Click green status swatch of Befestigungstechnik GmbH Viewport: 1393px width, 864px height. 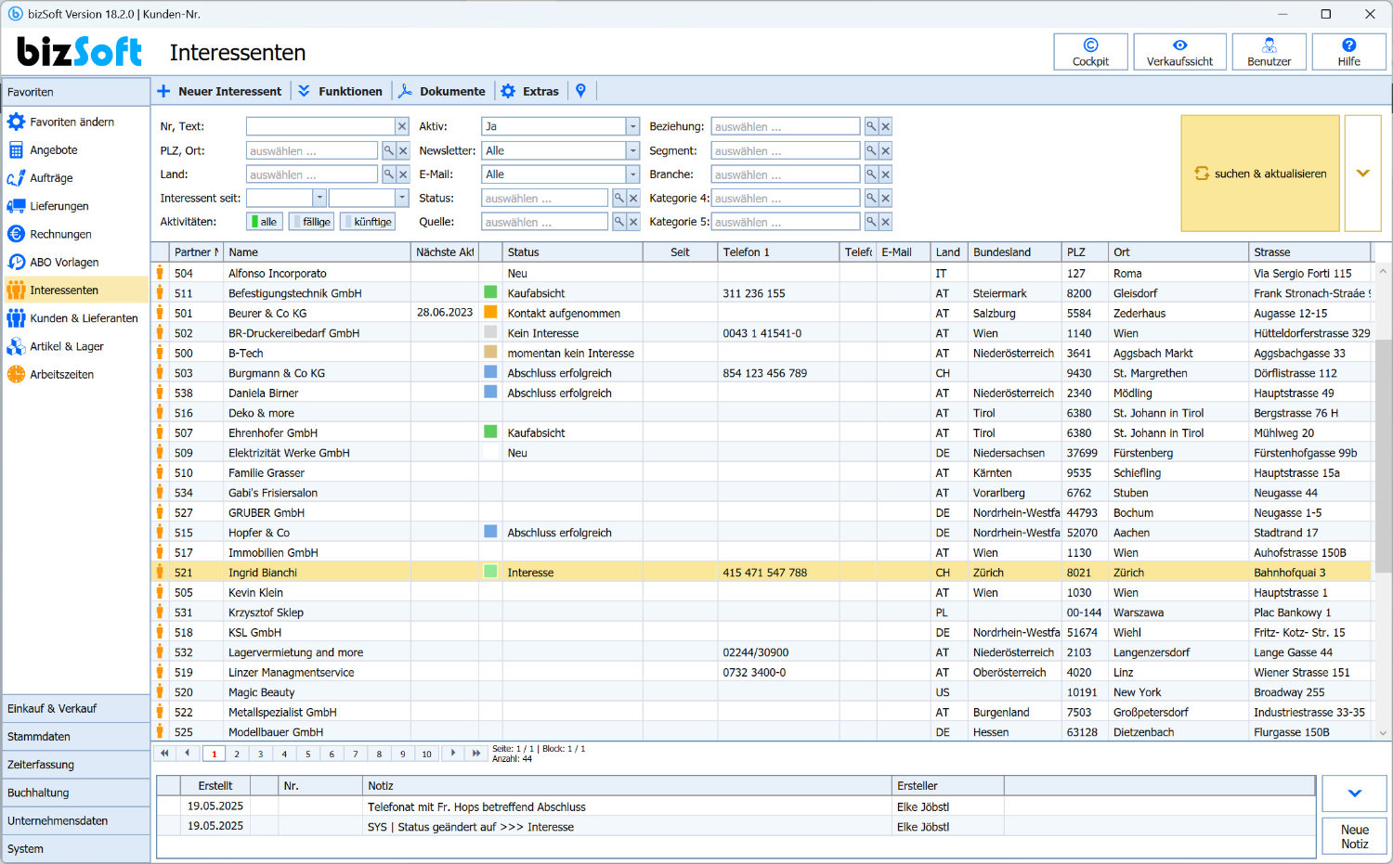(490, 292)
